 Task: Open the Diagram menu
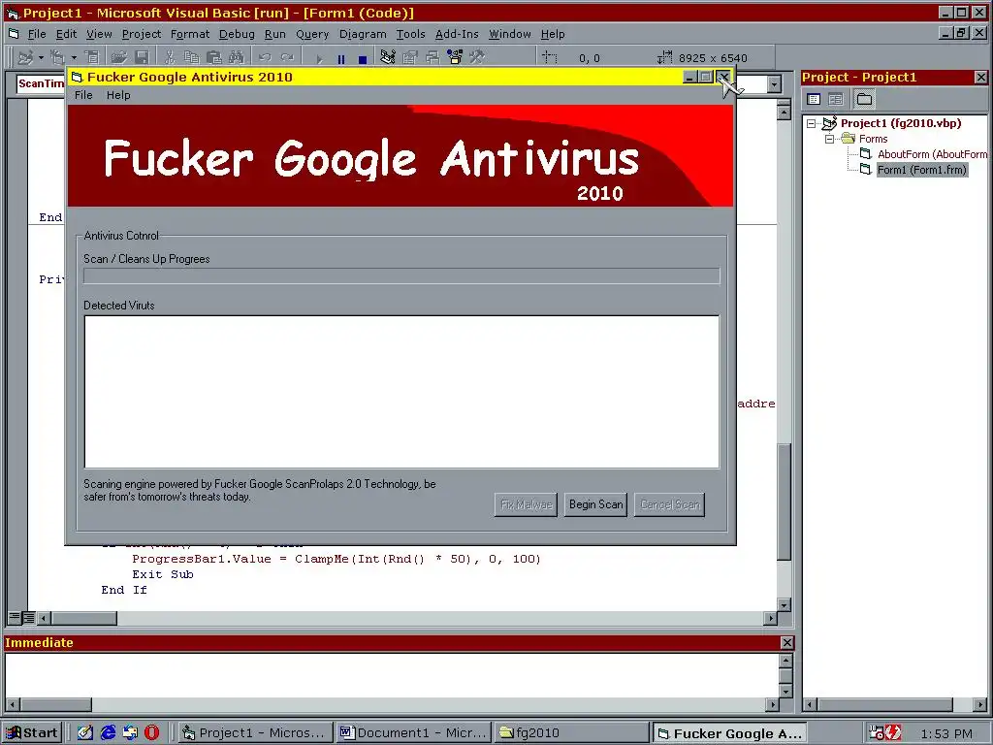363,34
